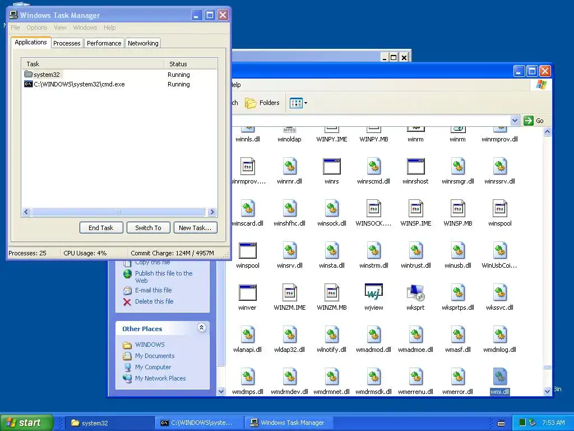Open the Help menu in Task Manager
The width and height of the screenshot is (574, 431).
pos(109,27)
